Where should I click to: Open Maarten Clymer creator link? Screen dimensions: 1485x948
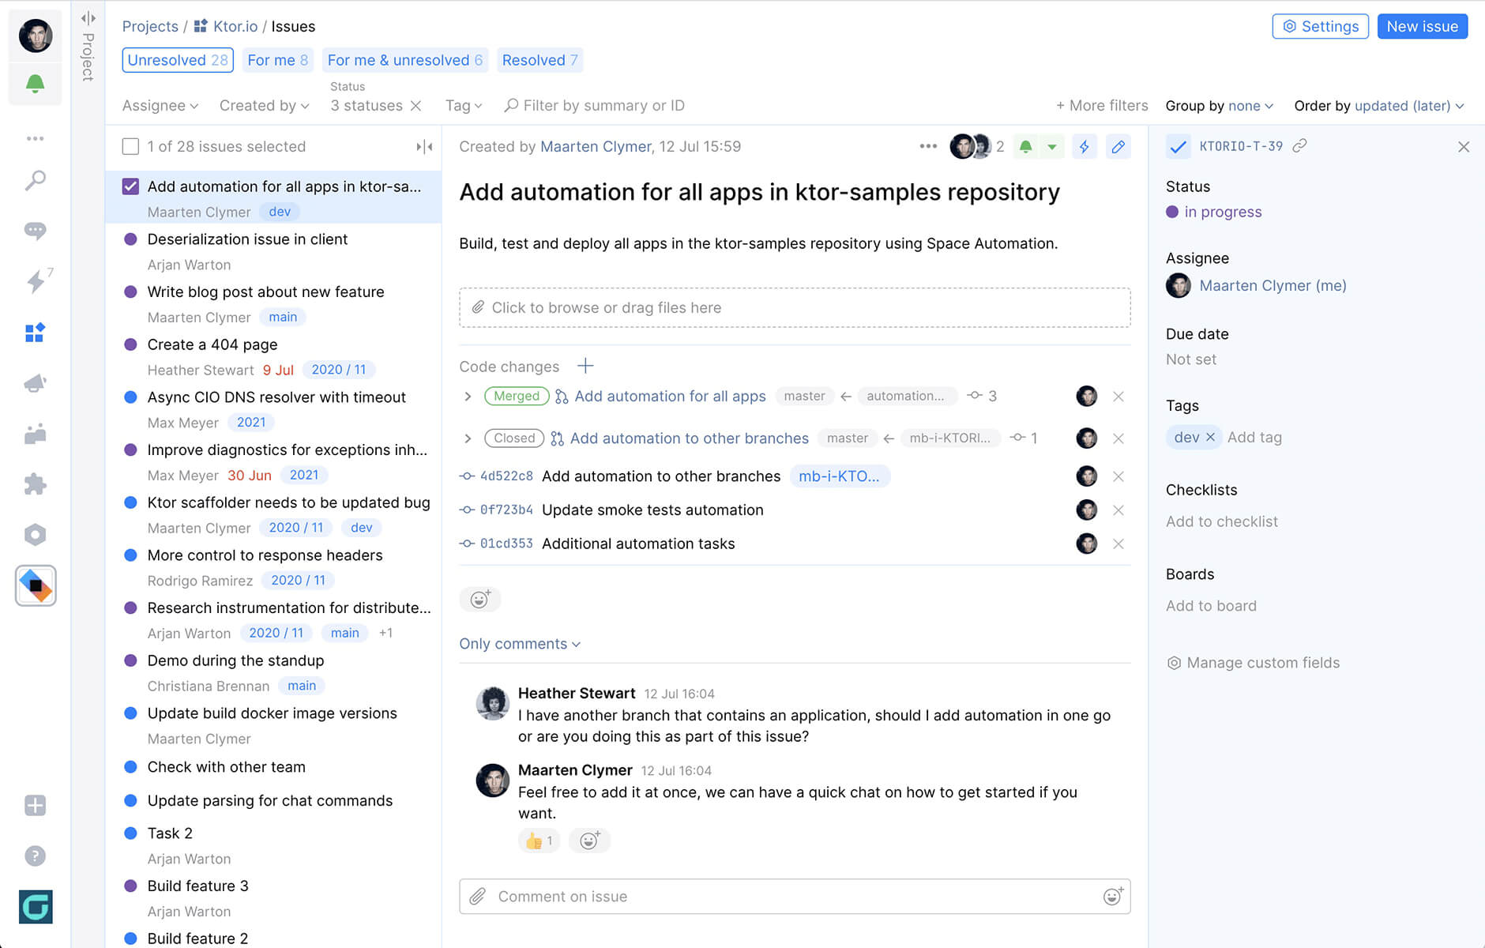pyautogui.click(x=596, y=146)
